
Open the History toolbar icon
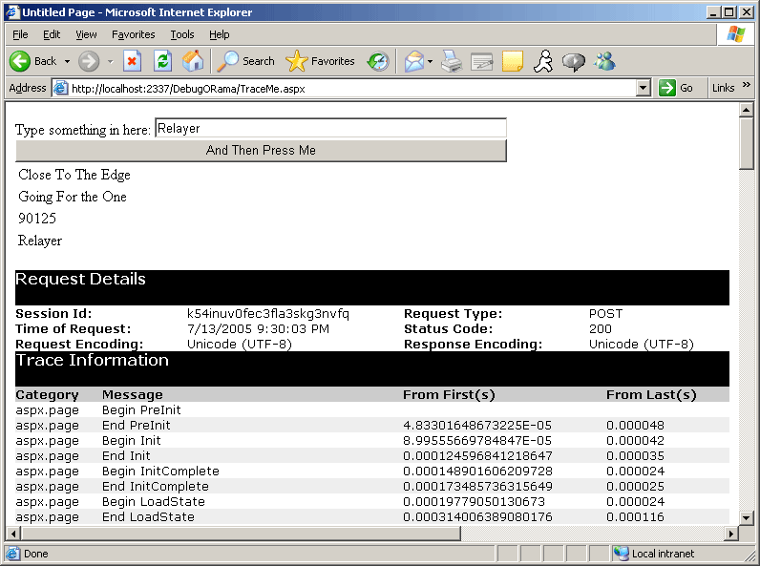pos(379,61)
